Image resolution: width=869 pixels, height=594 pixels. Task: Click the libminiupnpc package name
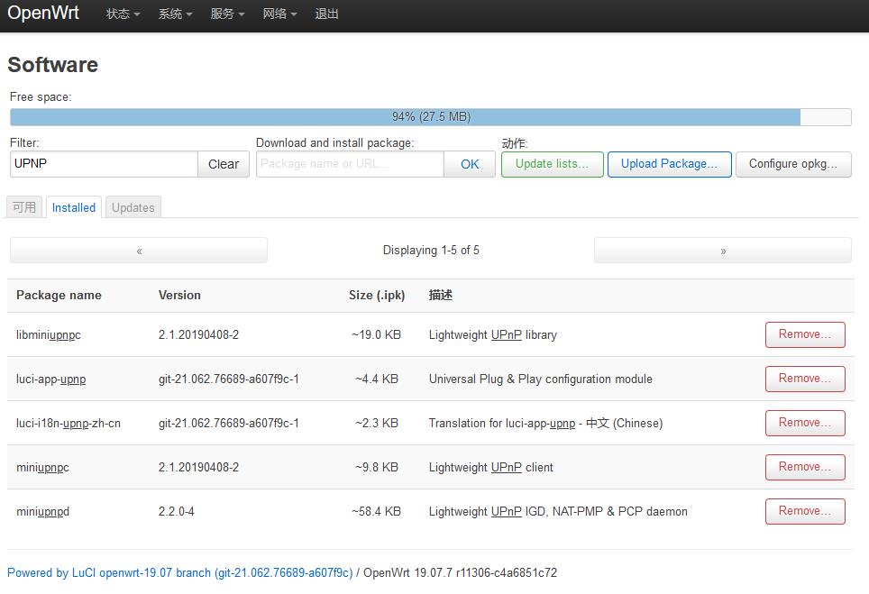click(48, 334)
